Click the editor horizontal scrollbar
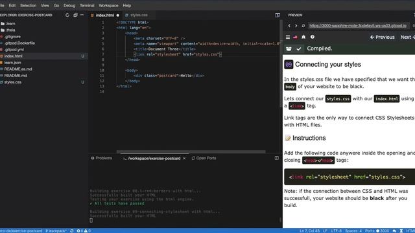415x233 pixels. tap(191, 152)
